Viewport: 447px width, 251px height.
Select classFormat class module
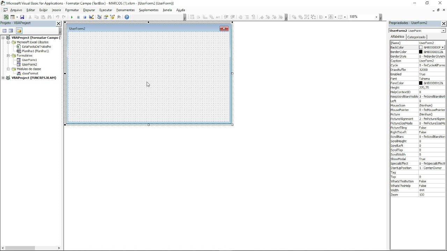click(x=30, y=74)
